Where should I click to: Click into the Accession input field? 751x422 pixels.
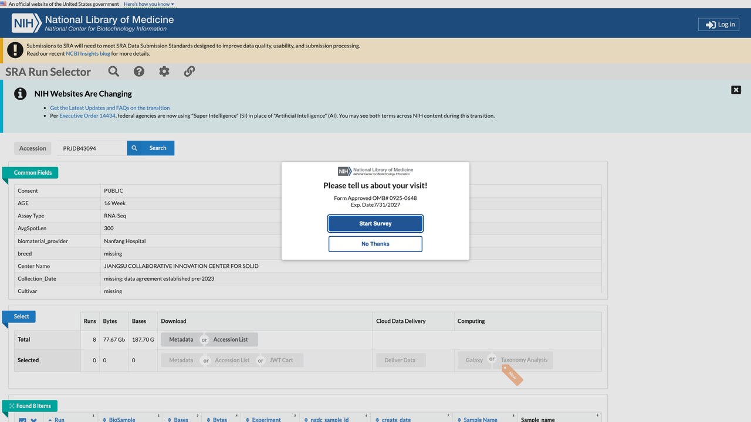tap(92, 148)
